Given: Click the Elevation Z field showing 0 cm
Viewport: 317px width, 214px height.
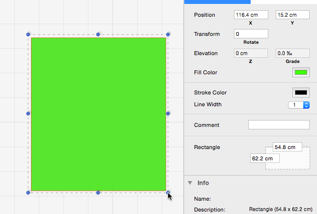Looking at the screenshot, I should (x=251, y=53).
